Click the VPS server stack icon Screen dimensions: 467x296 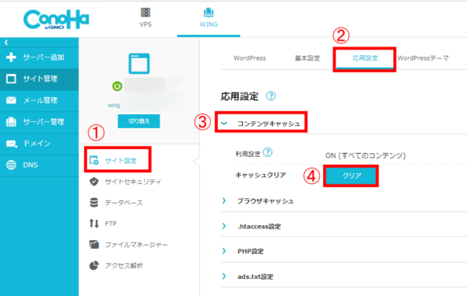146,12
